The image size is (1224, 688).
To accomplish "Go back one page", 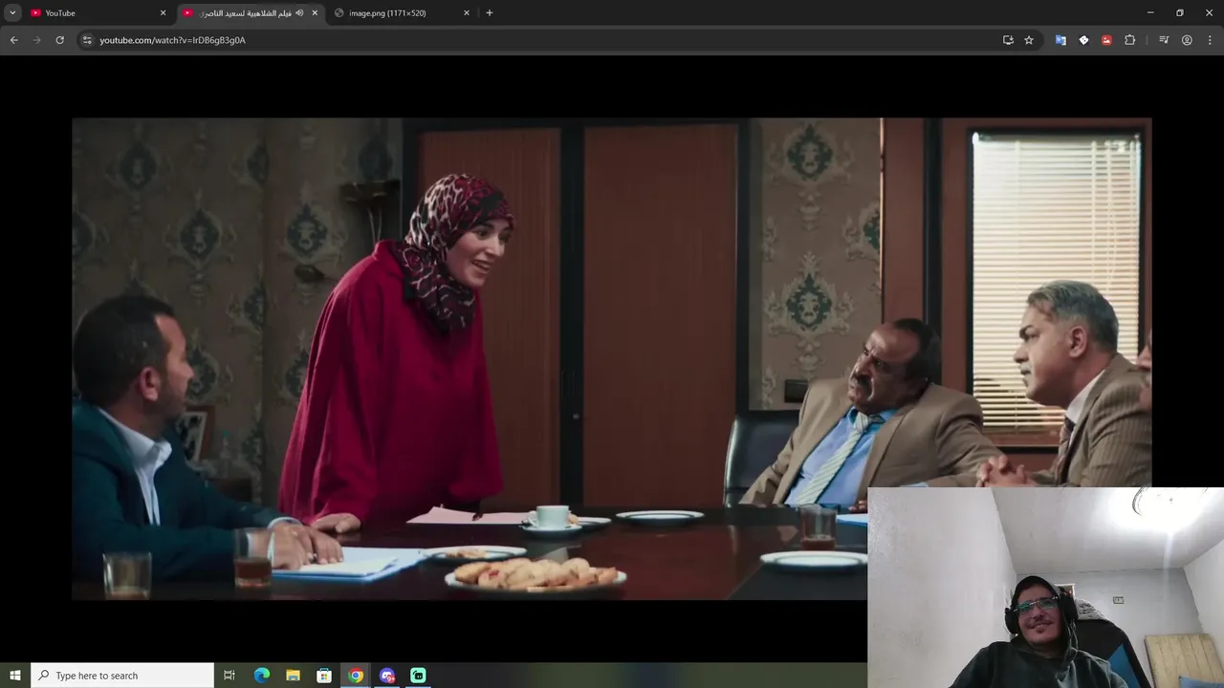I will point(13,40).
